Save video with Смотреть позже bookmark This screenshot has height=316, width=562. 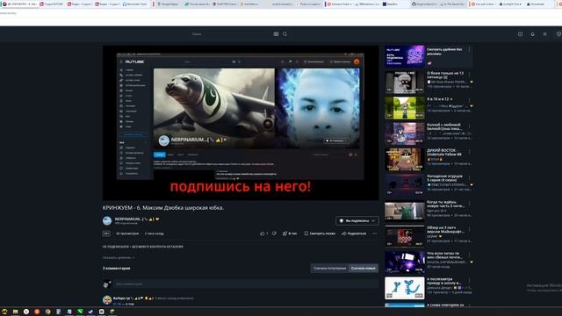(x=320, y=233)
